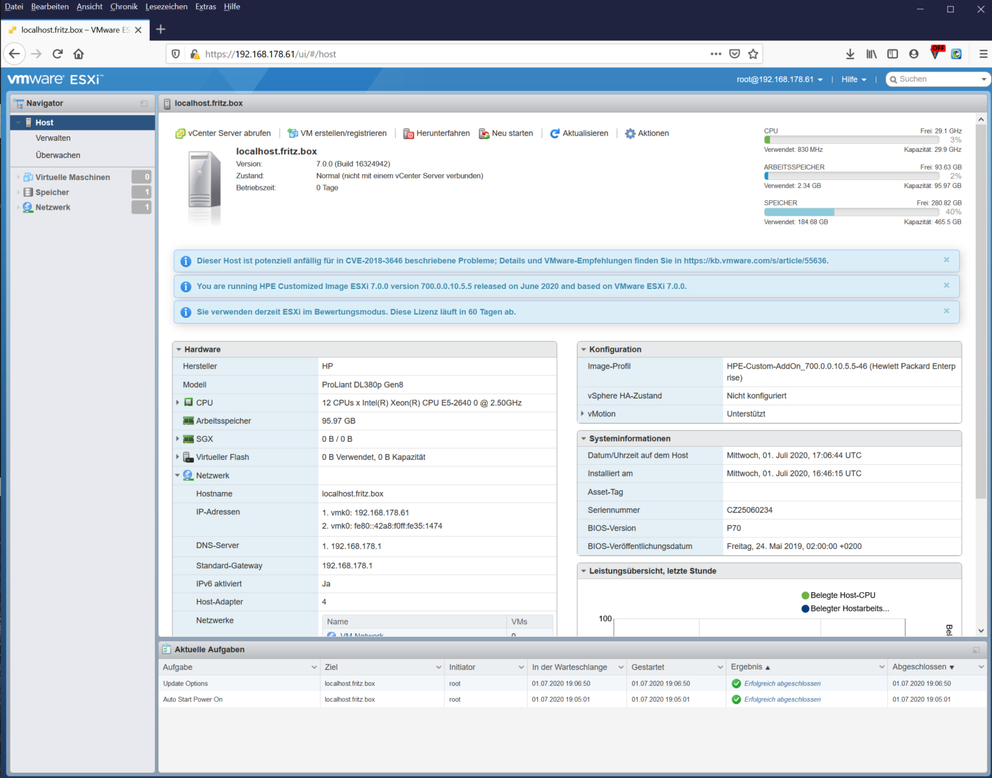Click the Aktualisieren refresh icon
Image resolution: width=992 pixels, height=778 pixels.
pos(554,133)
